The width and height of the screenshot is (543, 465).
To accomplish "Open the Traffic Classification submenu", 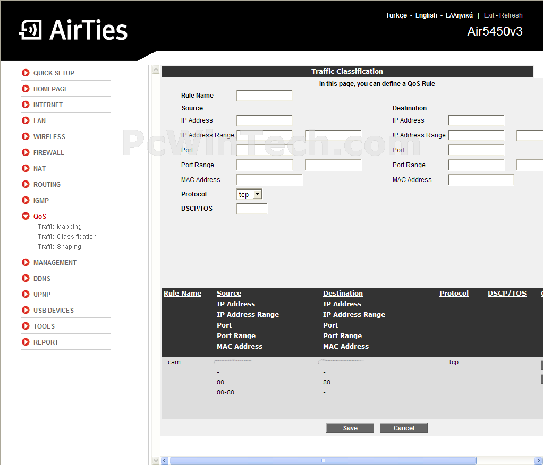I will point(67,237).
